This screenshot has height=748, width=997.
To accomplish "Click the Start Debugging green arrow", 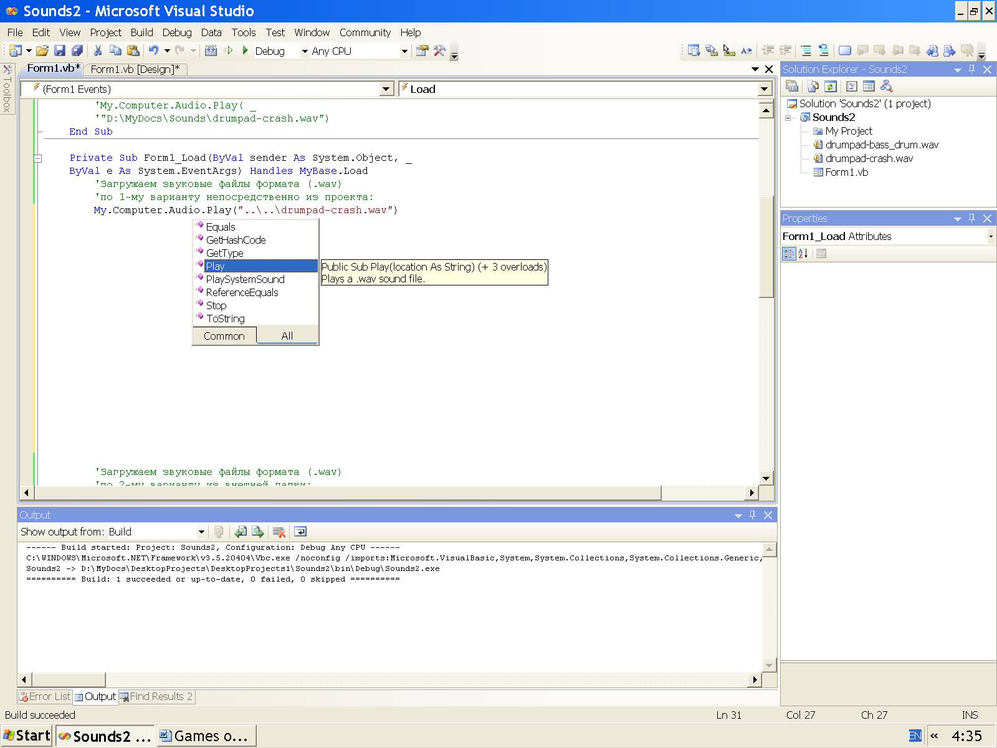I will (246, 50).
